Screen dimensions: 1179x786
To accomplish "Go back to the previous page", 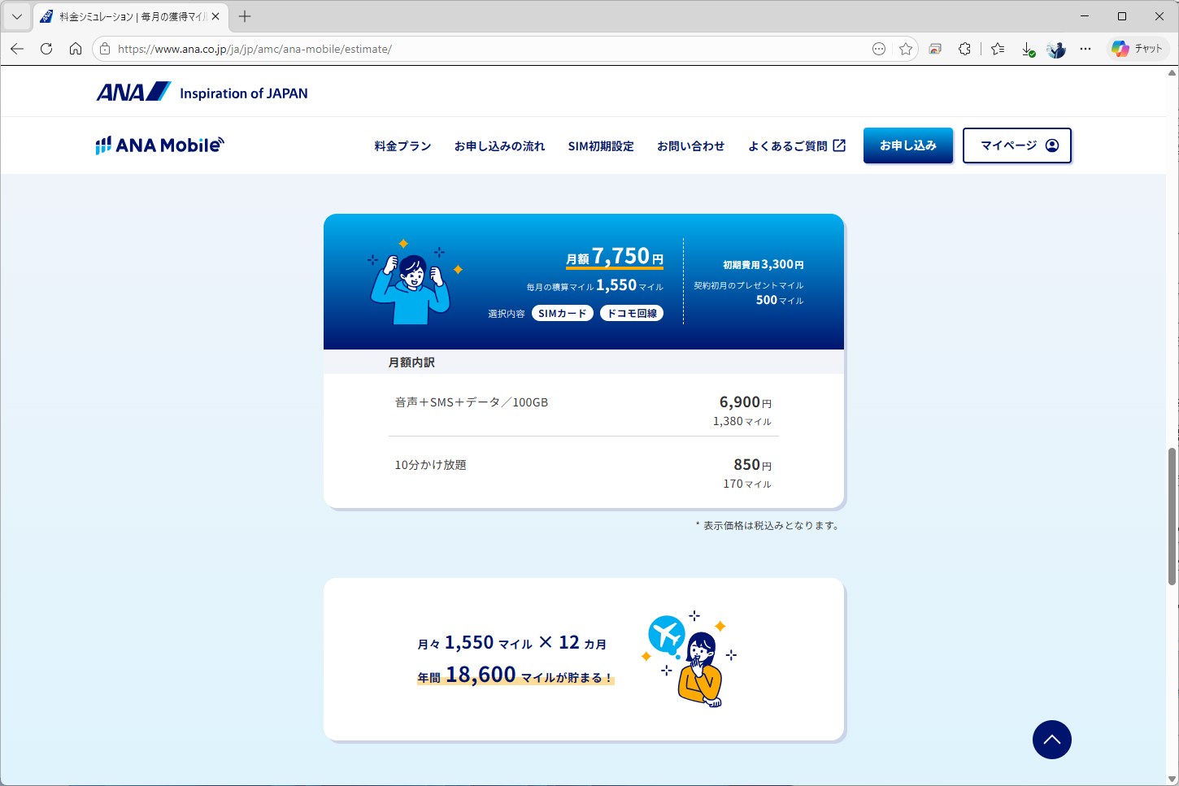I will (x=17, y=49).
